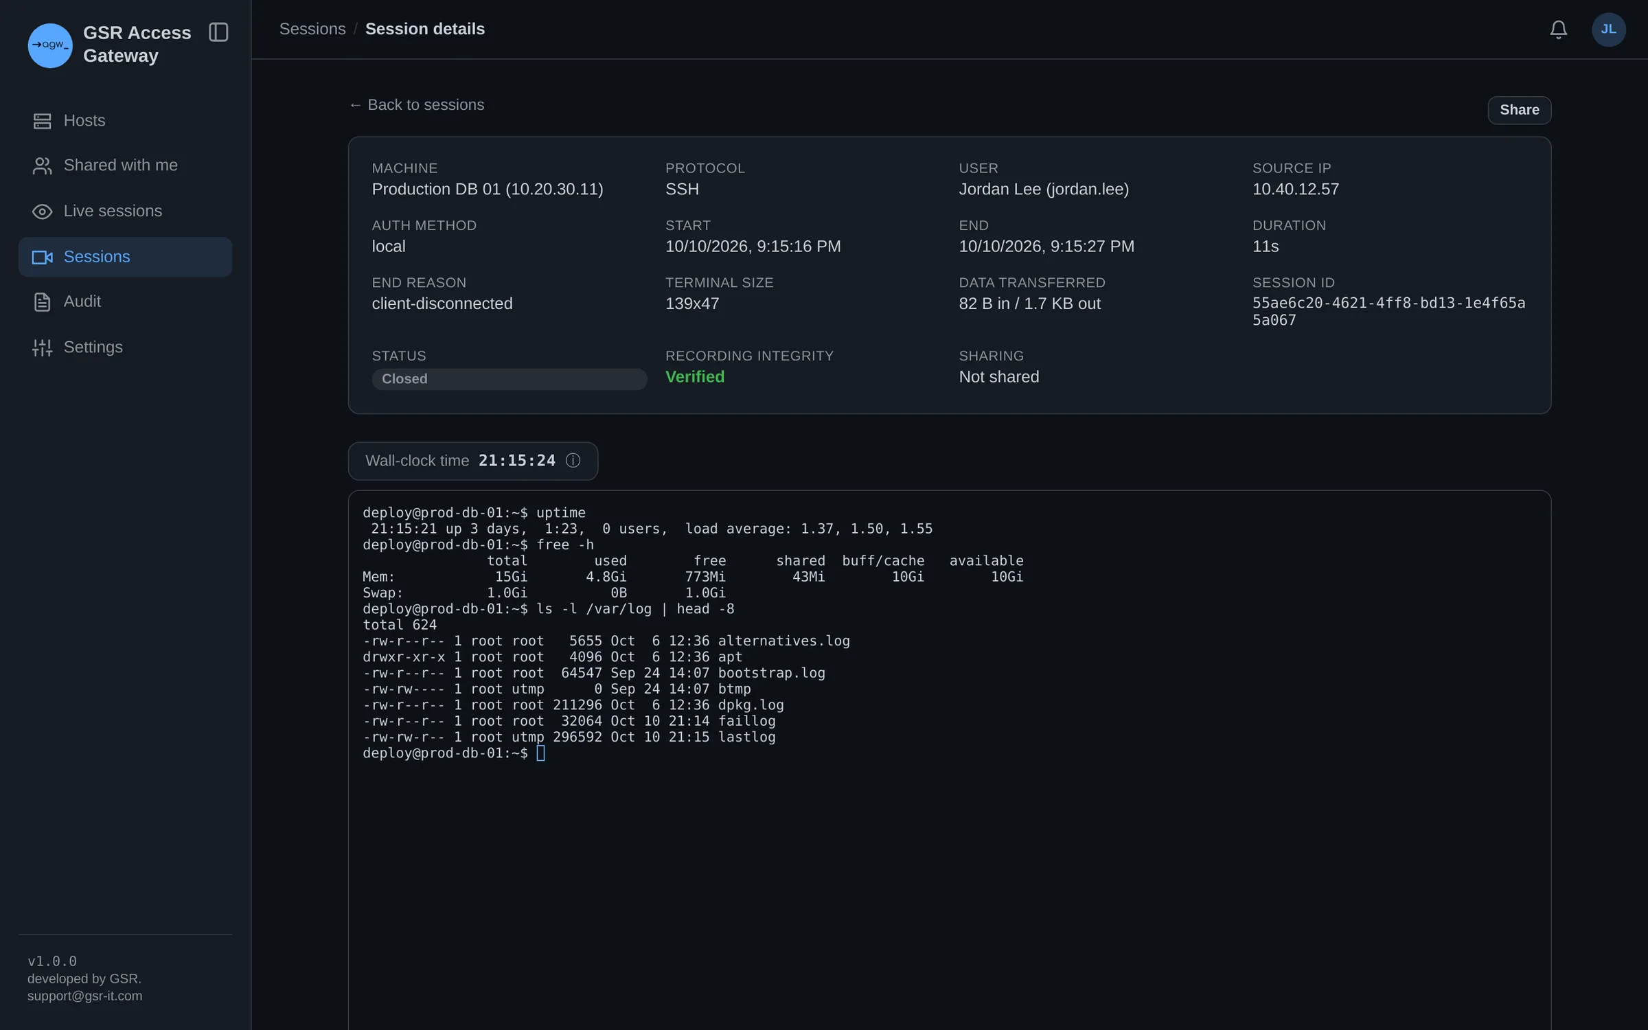The image size is (1648, 1030).
Task: Click the Verified recording integrity text
Action: pos(695,377)
